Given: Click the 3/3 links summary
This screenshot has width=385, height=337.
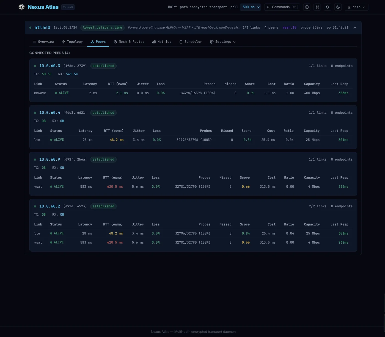Looking at the screenshot, I should 251,27.
